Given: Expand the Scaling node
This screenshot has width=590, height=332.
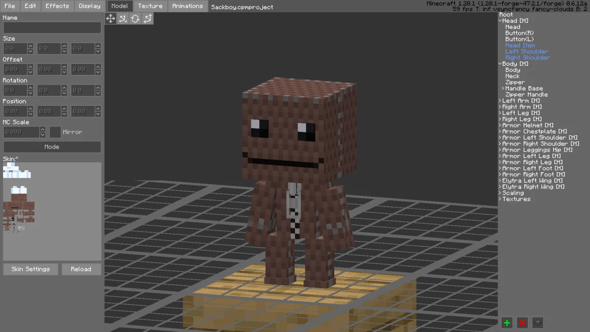Looking at the screenshot, I should (500, 193).
